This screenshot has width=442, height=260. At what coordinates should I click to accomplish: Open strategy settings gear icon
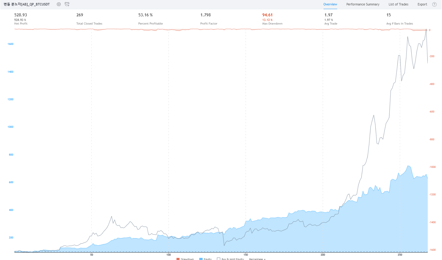tap(59, 4)
